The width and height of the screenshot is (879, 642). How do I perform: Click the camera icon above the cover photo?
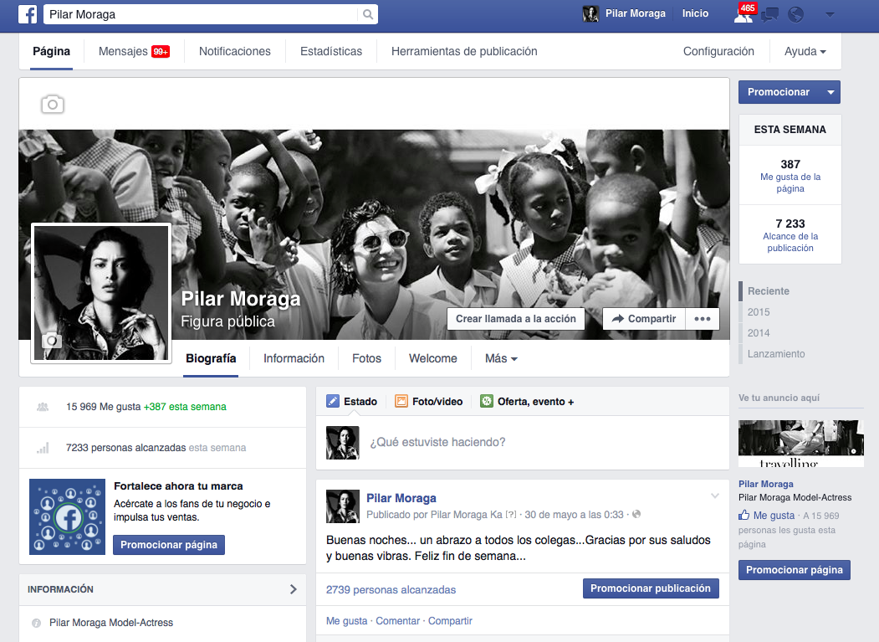[x=52, y=105]
